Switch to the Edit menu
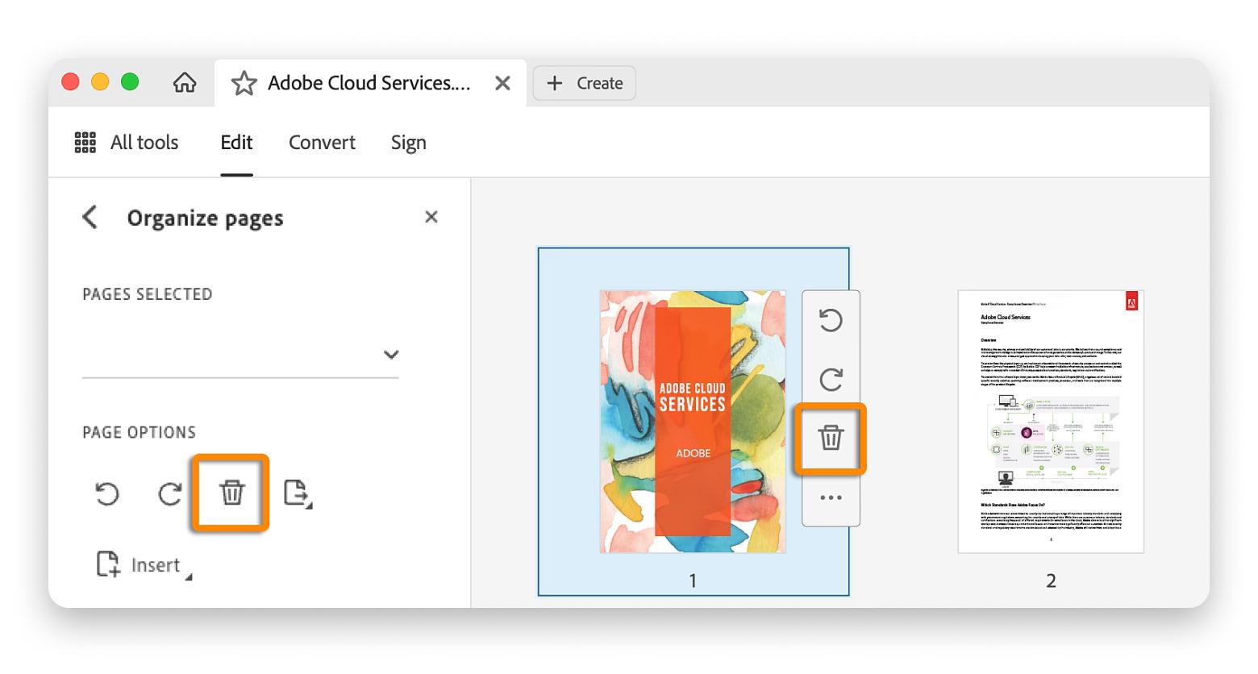 [x=236, y=143]
